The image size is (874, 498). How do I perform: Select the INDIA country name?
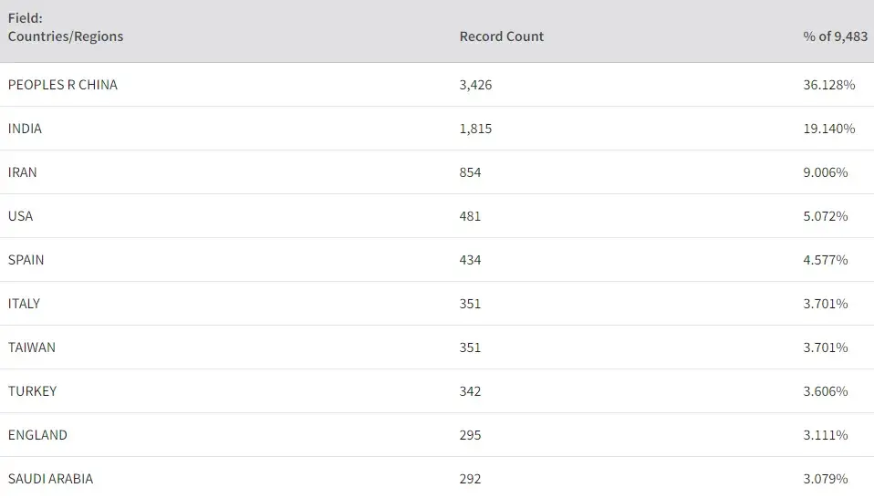(25, 129)
